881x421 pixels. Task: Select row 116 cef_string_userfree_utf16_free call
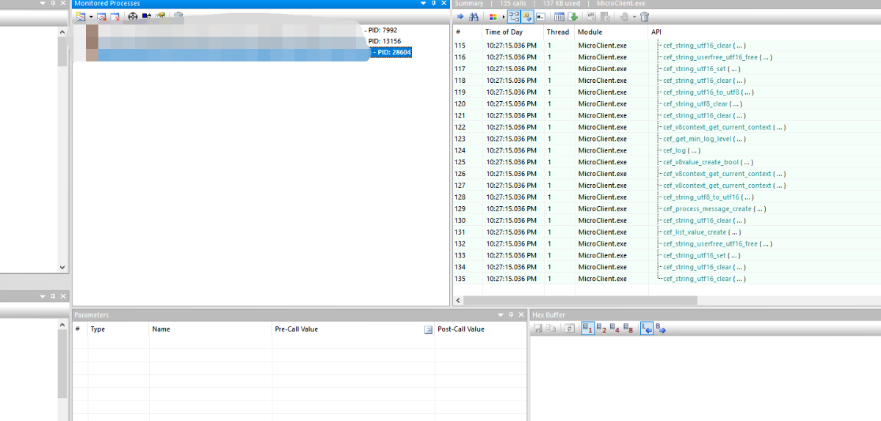(667, 57)
